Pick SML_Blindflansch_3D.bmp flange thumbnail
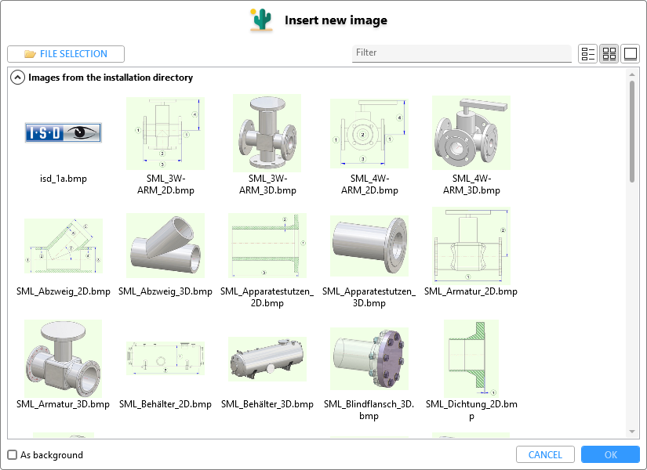647x470 pixels. (x=369, y=359)
